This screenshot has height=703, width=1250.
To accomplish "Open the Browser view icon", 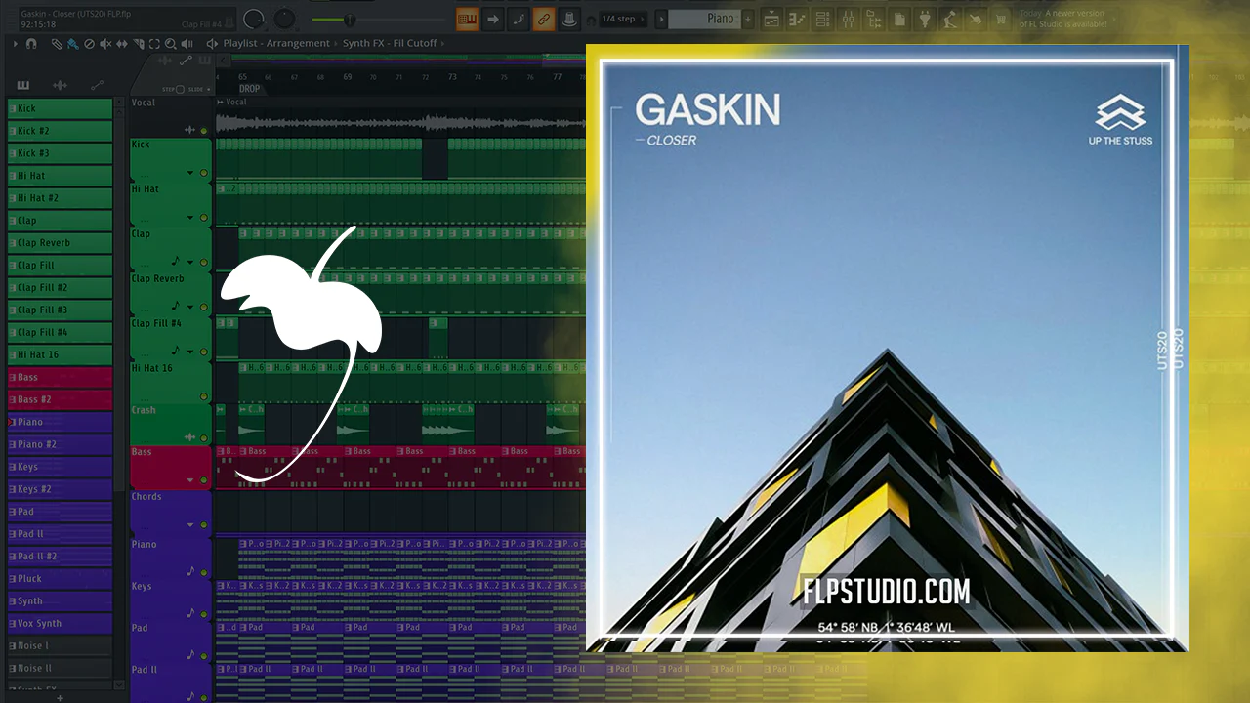I will tap(873, 19).
